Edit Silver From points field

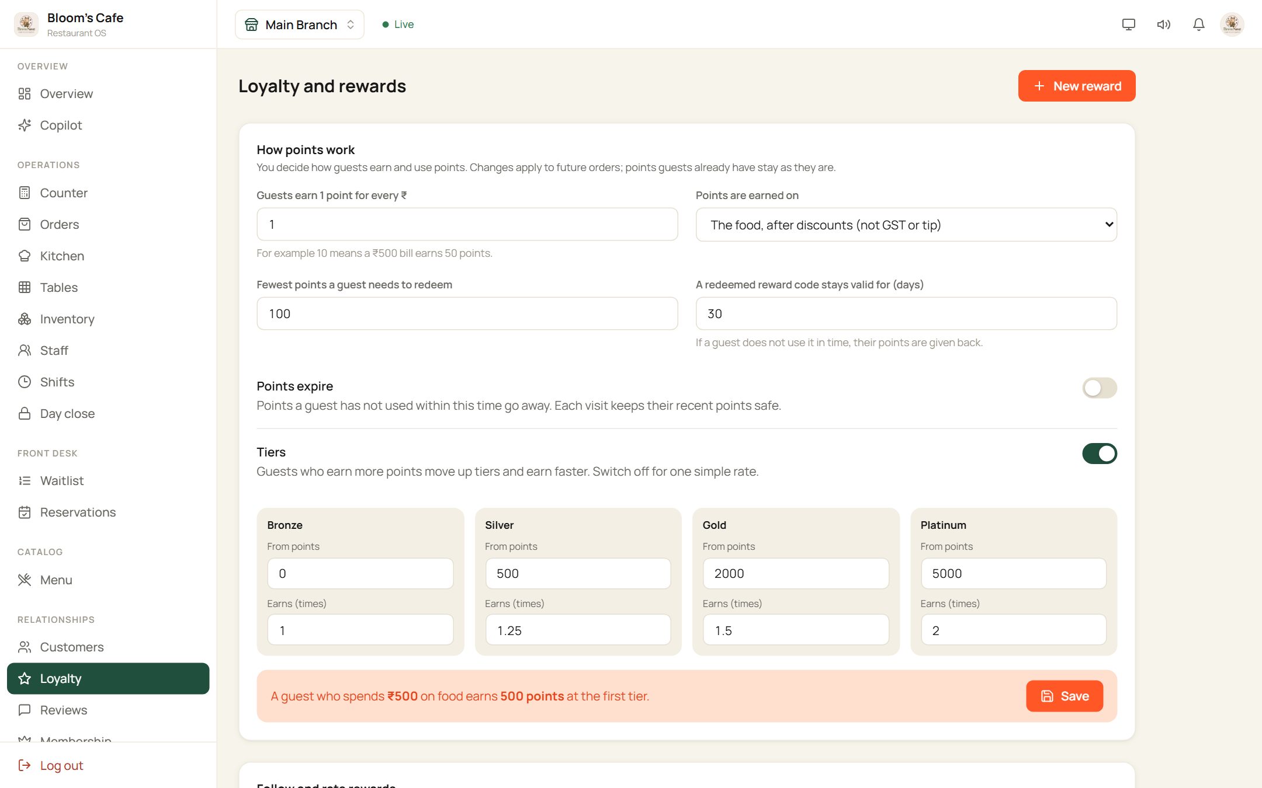click(x=578, y=574)
